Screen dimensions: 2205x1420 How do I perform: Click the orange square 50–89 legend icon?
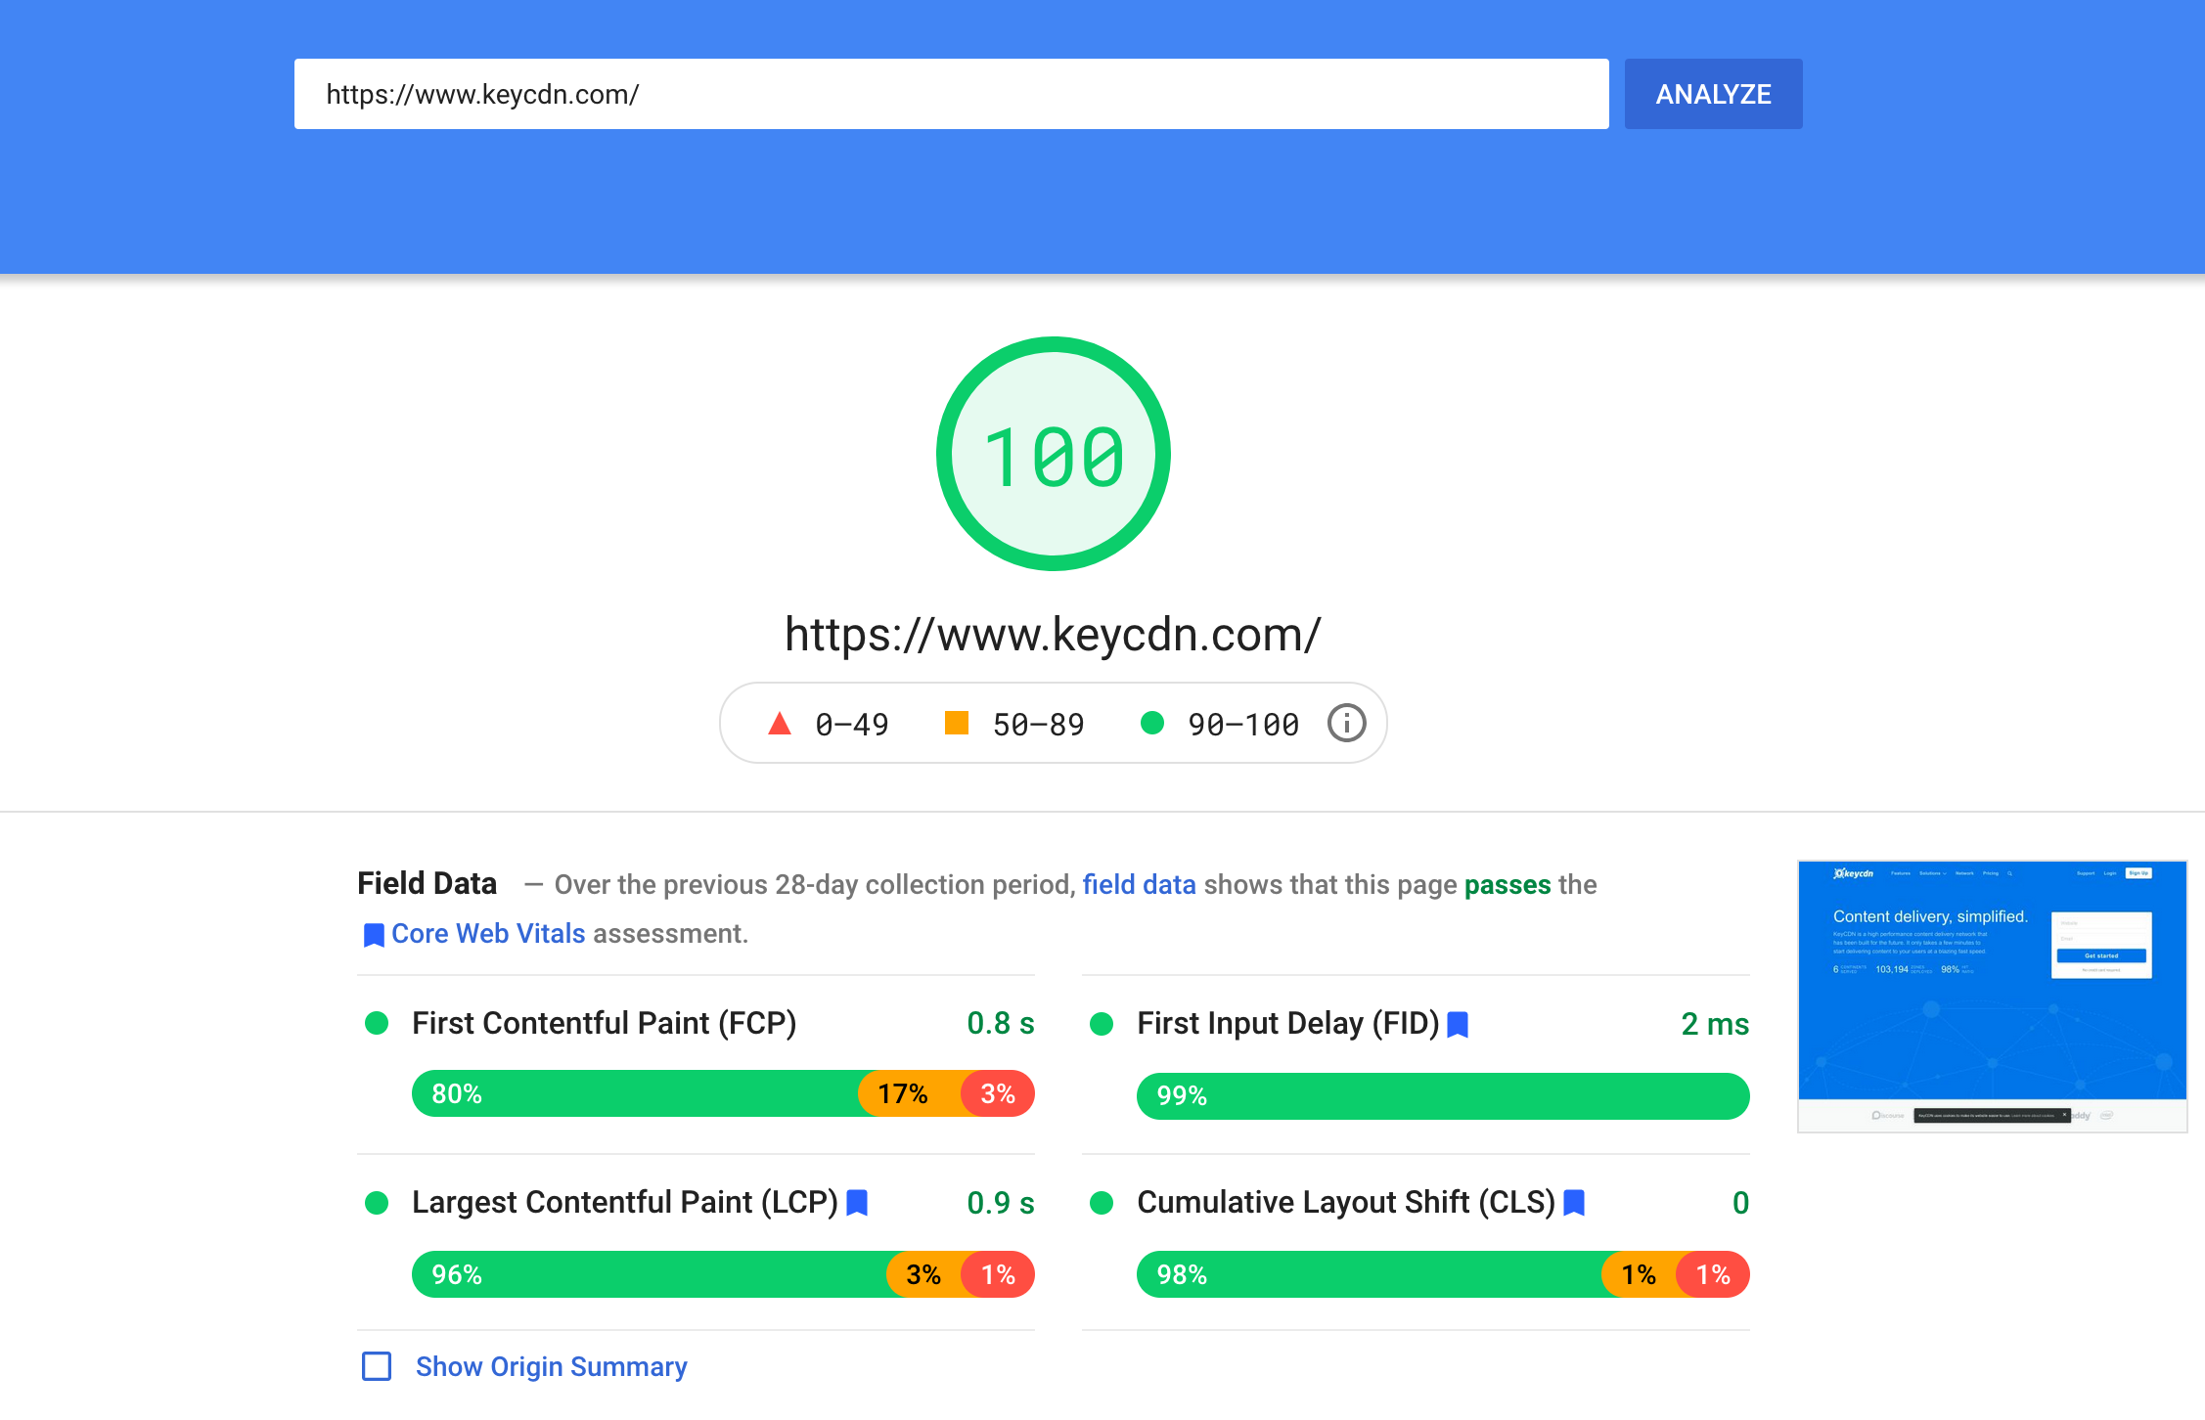click(956, 723)
